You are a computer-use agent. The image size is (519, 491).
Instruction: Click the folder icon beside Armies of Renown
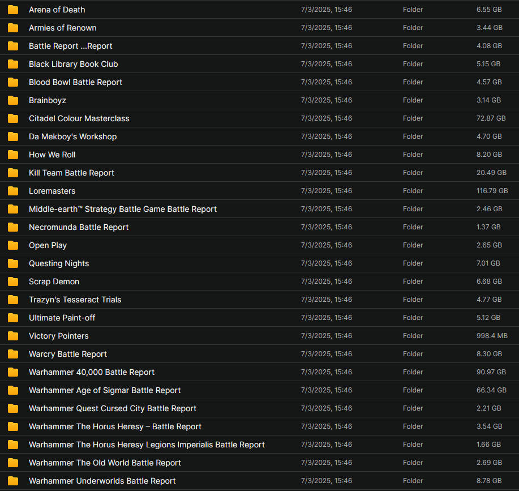pos(13,28)
